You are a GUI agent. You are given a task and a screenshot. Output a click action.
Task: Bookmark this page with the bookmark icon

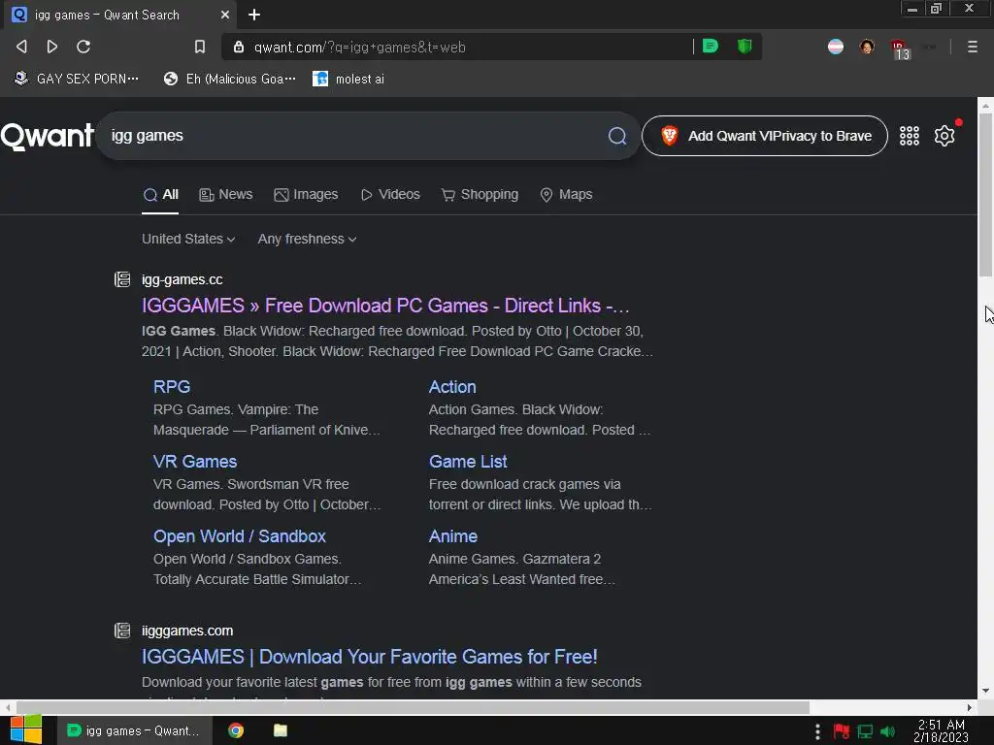click(x=200, y=47)
